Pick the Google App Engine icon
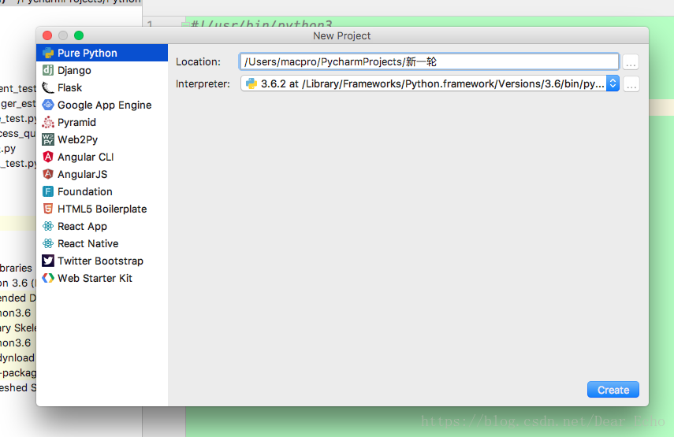The image size is (674, 437). pyautogui.click(x=48, y=105)
